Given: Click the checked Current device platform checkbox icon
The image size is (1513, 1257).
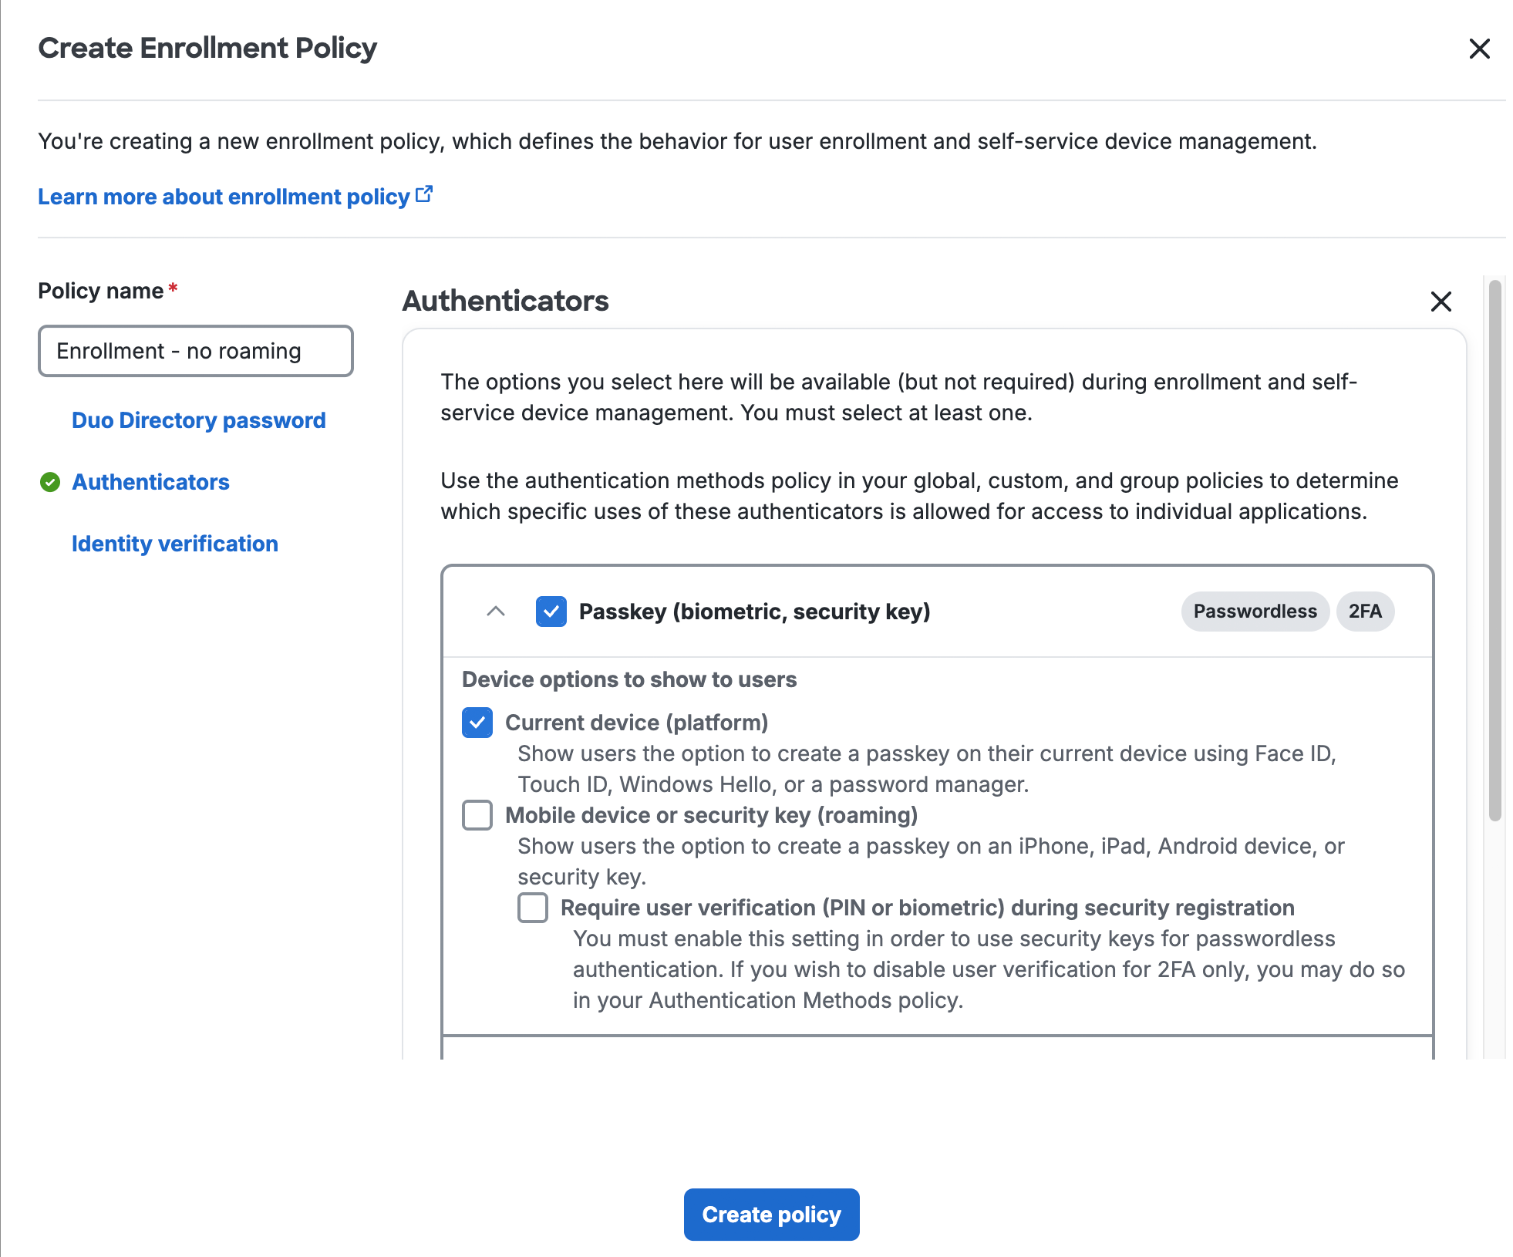Looking at the screenshot, I should tap(477, 723).
